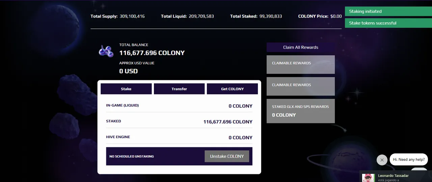This screenshot has height=182, width=432.
Task: Dismiss the Stake tokens successful notification
Action: click(388, 23)
